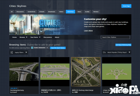Open the Most Popular (Thirty Days) sort dropdown
Viewport: 140px width, 96px height.
(117, 52)
